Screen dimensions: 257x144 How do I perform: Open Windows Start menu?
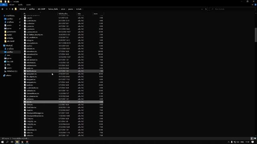(x=2, y=142)
